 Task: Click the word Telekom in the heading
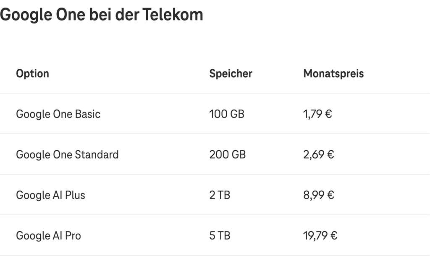pyautogui.click(x=173, y=14)
